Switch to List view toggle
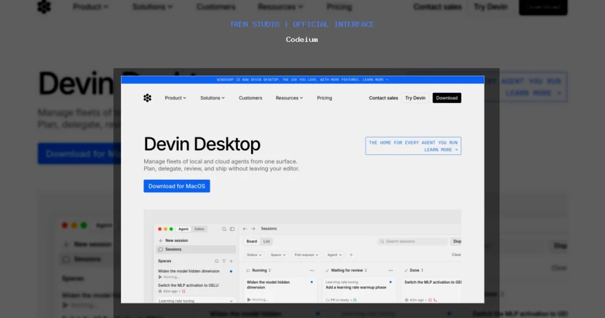Viewport: 605px width, 318px height. pos(266,241)
